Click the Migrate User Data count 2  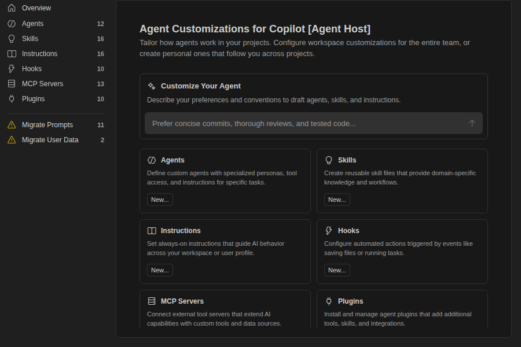tap(102, 140)
